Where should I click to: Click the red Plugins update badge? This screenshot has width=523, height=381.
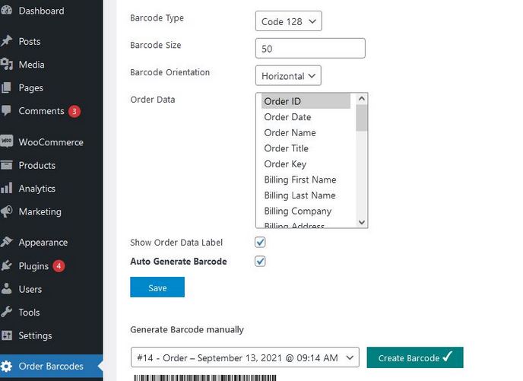(x=59, y=266)
